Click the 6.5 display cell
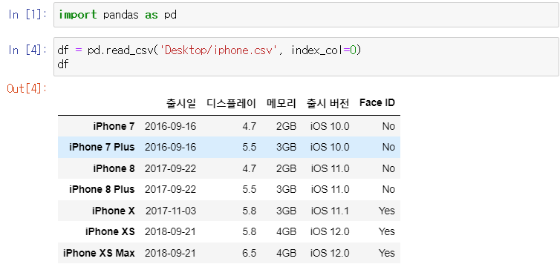 [250, 253]
